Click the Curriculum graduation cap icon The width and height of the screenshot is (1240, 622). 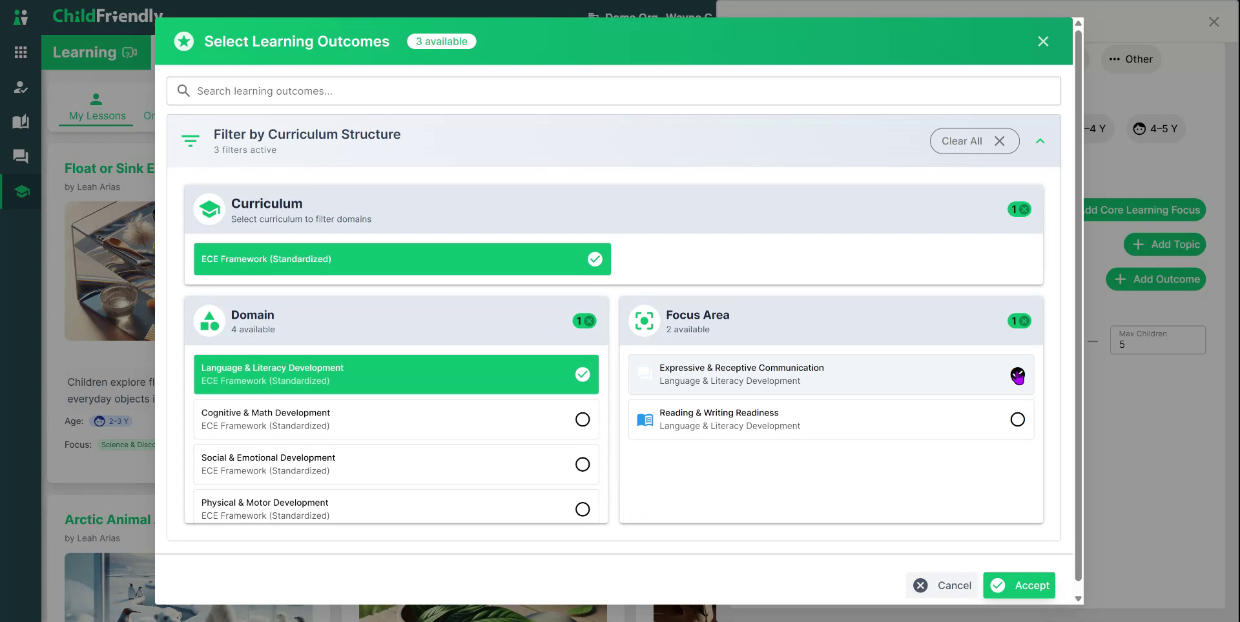click(209, 209)
